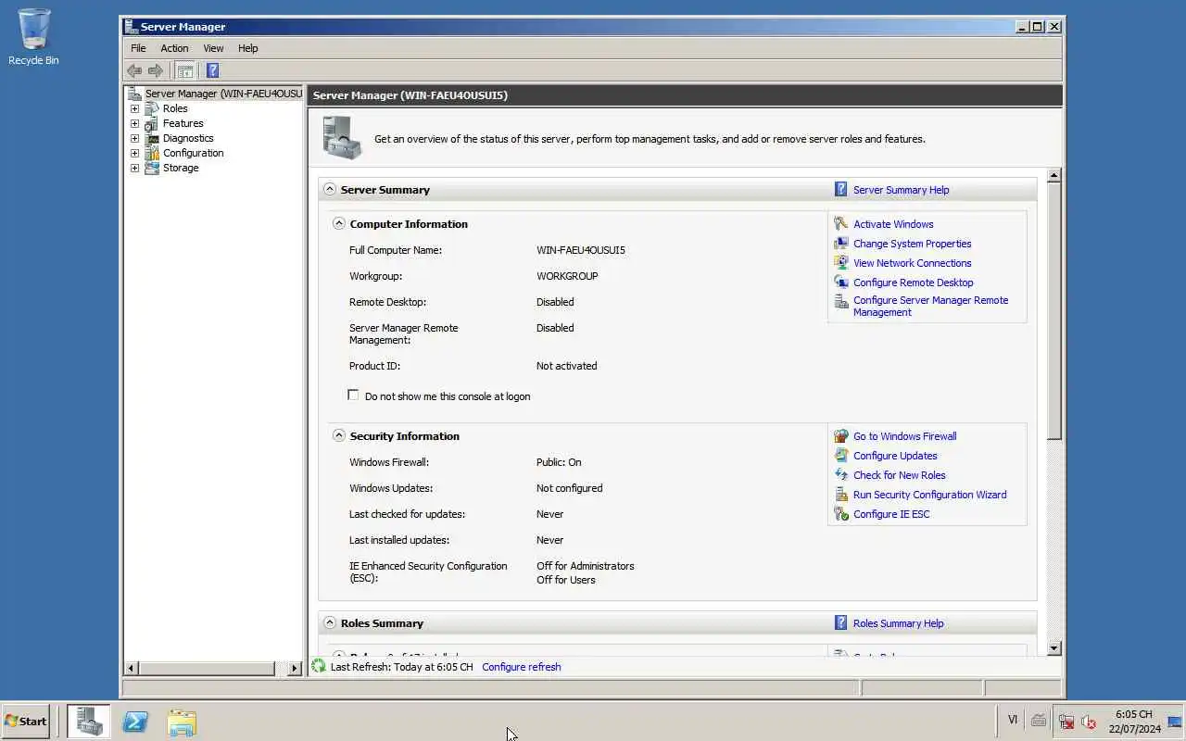Click the VI language indicator

1013,720
